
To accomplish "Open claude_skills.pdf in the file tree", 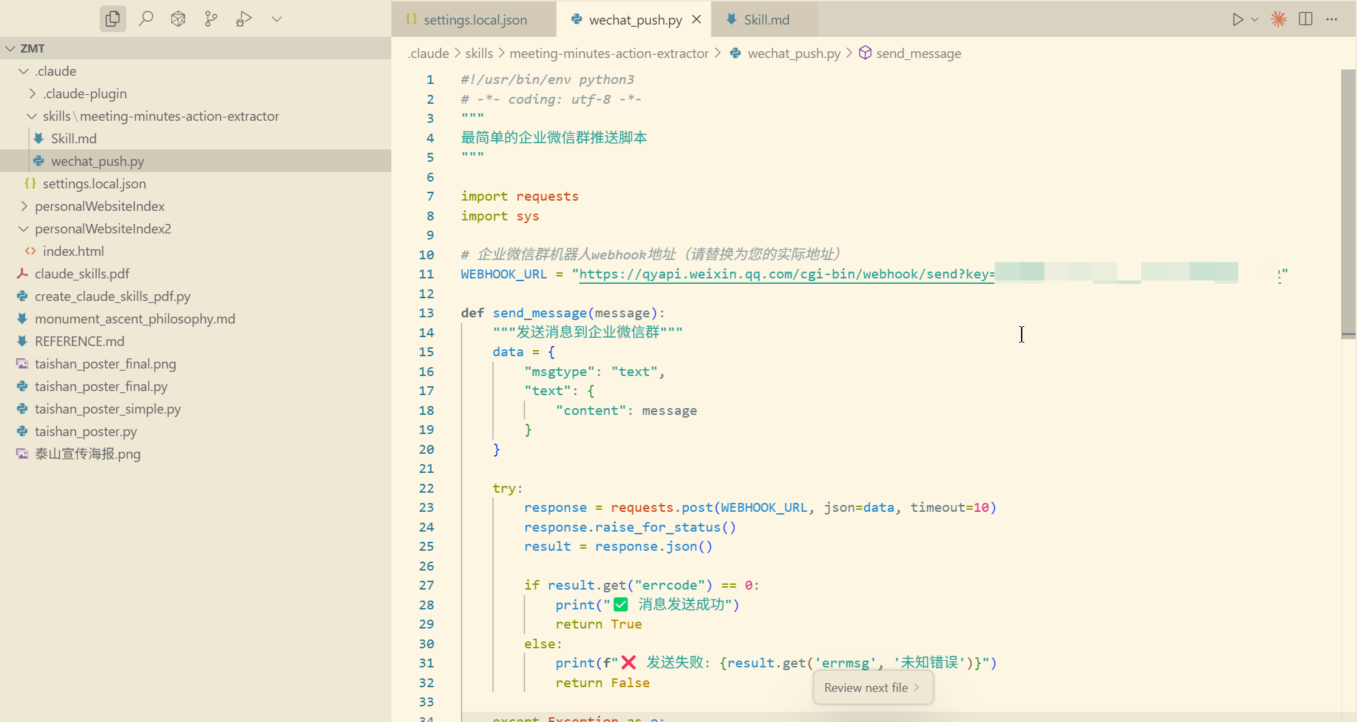I will (82, 274).
